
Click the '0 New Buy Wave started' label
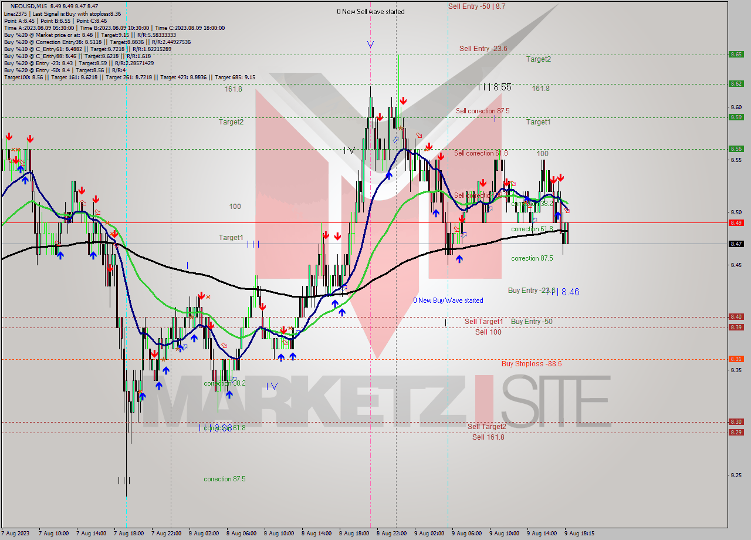pyautogui.click(x=448, y=301)
